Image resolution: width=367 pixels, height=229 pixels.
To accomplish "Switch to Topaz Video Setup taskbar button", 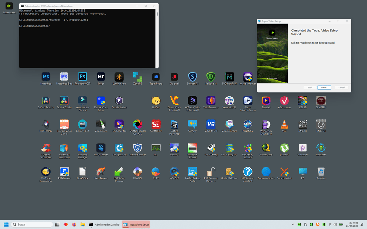I will pos(136,224).
